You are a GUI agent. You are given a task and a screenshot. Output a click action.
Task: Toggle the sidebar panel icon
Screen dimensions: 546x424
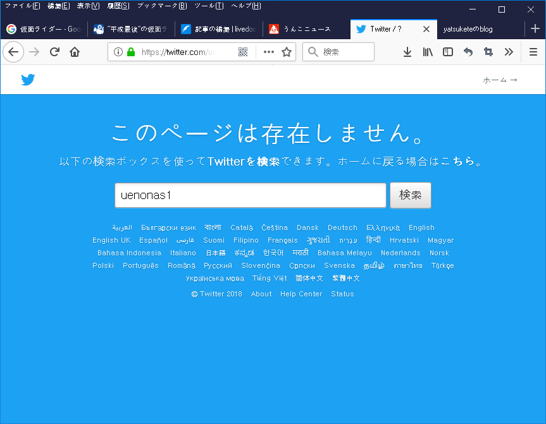448,52
